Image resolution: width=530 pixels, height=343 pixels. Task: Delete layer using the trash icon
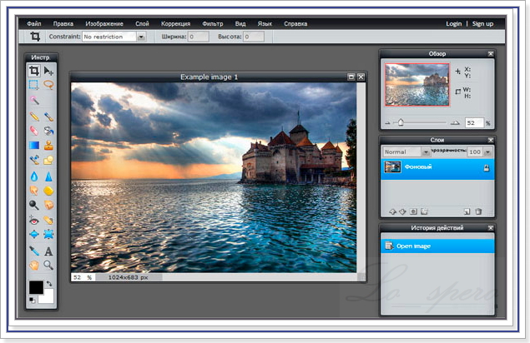(x=480, y=212)
